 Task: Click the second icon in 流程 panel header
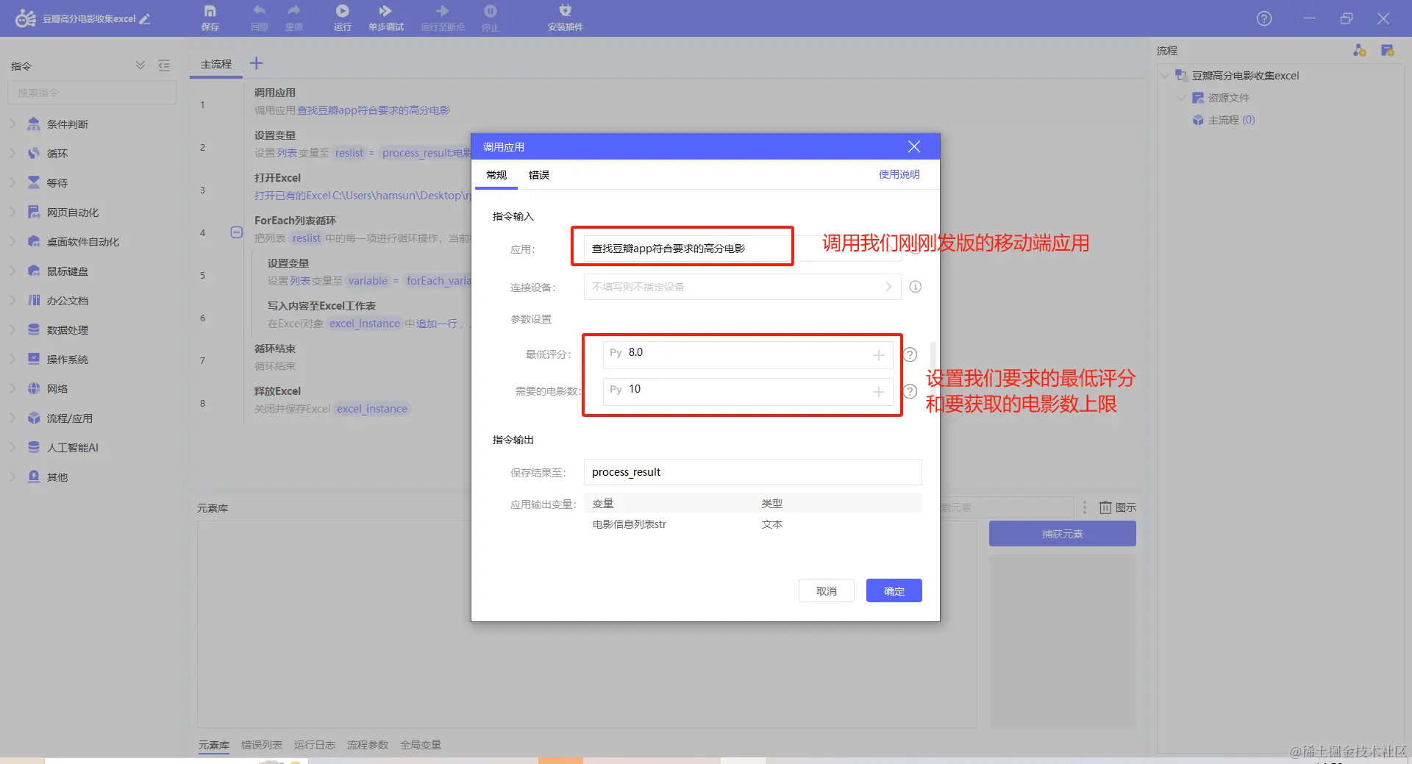coord(1388,50)
